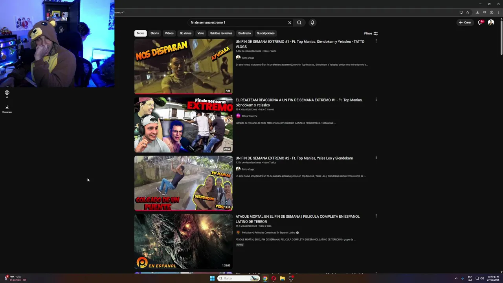The width and height of the screenshot is (503, 283).
Task: Open the clock showing 10:40 p. m.
Action: 493,278
